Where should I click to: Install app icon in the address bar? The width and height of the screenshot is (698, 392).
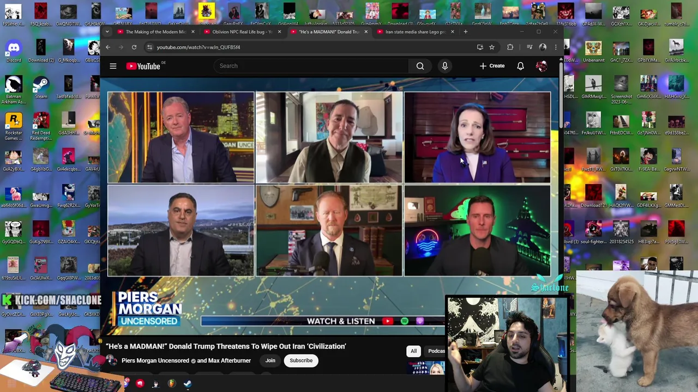[x=480, y=47]
